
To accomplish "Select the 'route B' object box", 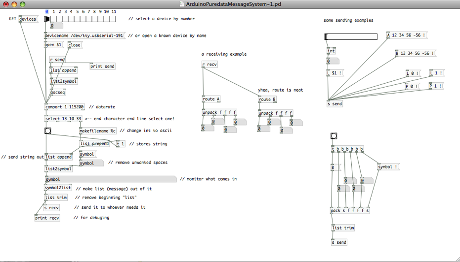I will (x=267, y=99).
